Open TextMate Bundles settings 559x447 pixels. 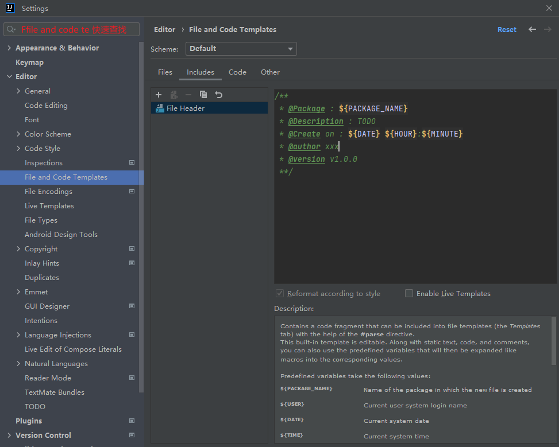(55, 392)
